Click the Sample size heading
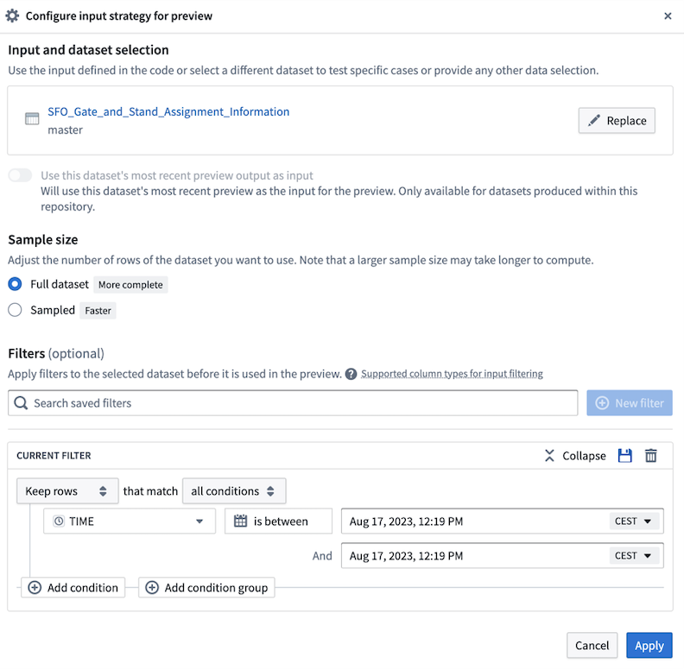This screenshot has width=684, height=670. [x=43, y=239]
